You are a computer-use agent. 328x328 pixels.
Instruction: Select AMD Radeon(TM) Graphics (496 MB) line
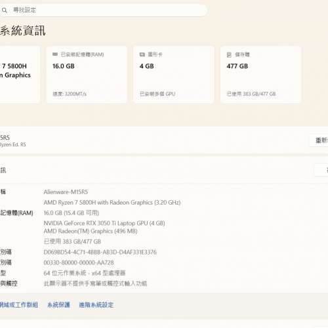tap(91, 231)
